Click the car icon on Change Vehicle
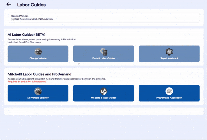 (x=38, y=52)
